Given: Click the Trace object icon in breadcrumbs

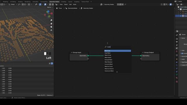Looking at the screenshot, I should [57, 8].
